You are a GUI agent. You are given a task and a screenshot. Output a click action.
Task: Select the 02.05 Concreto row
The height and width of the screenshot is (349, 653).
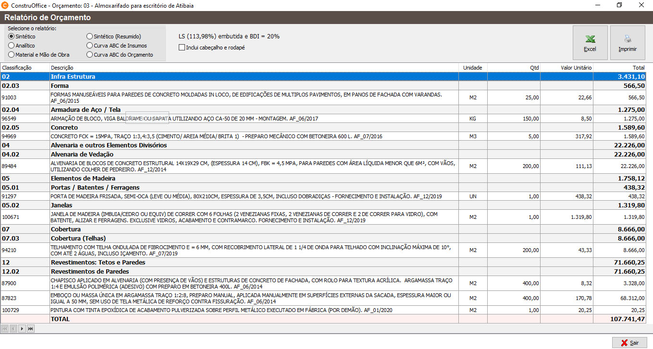[323, 128]
